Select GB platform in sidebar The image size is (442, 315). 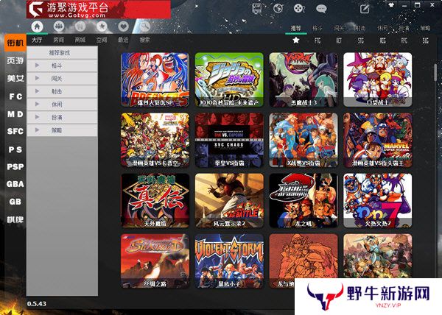click(15, 202)
